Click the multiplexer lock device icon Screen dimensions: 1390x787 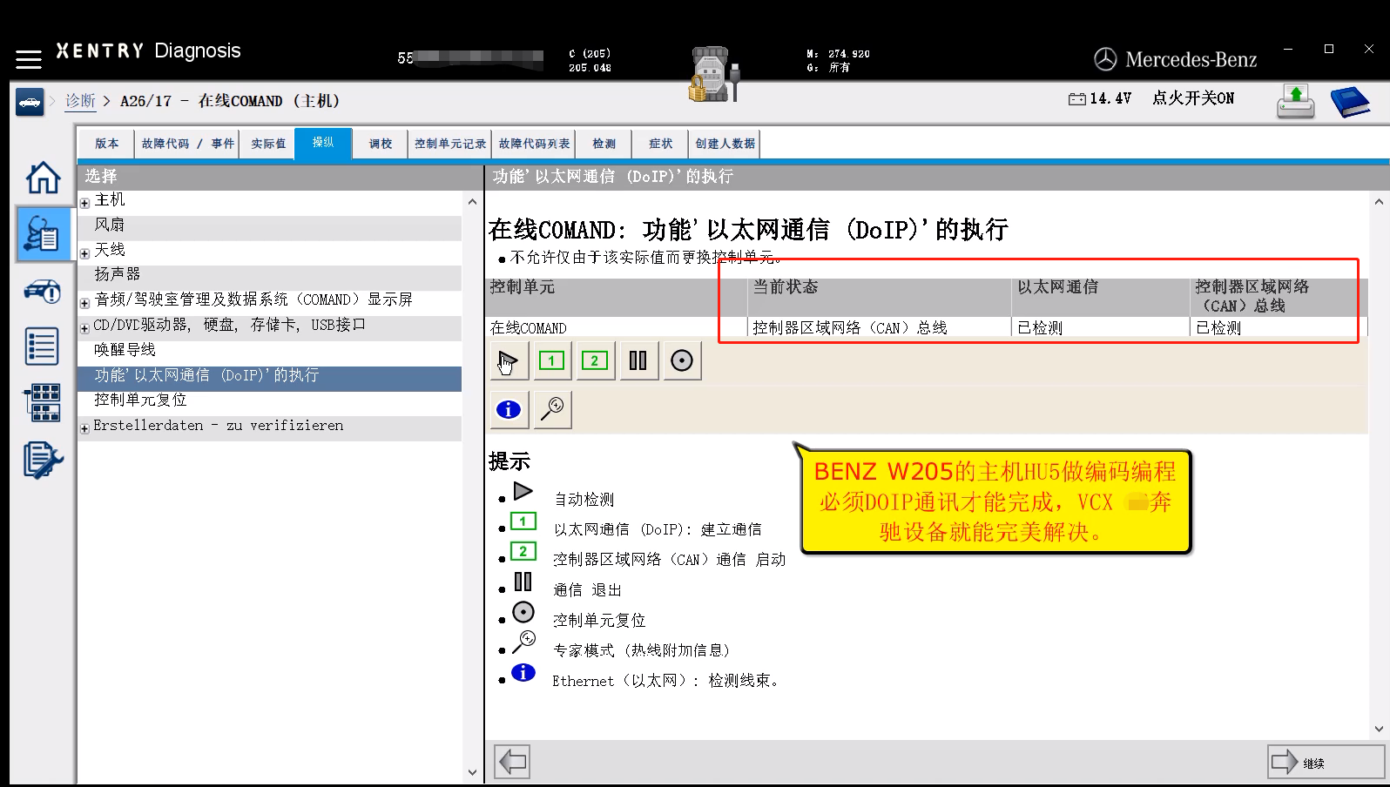714,74
